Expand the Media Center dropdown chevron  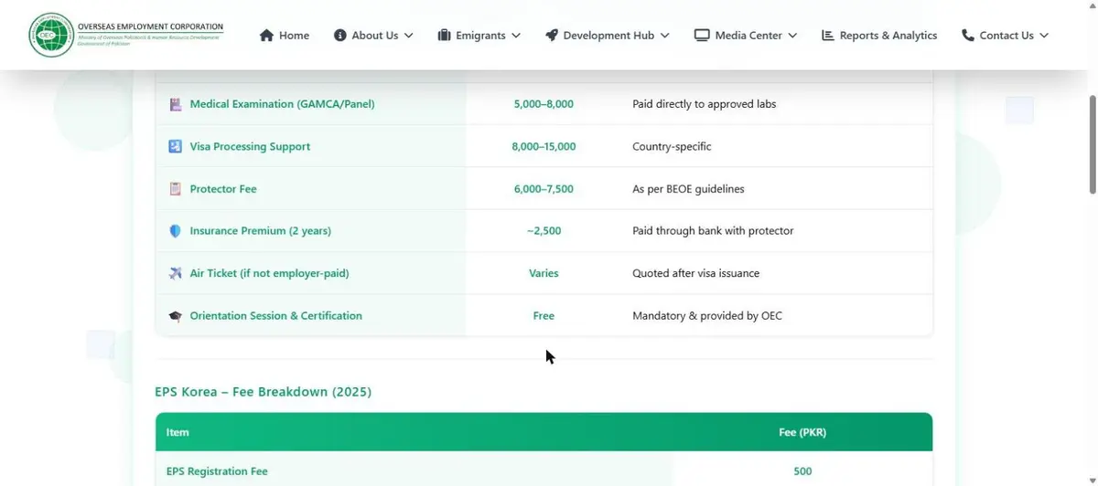(x=792, y=36)
